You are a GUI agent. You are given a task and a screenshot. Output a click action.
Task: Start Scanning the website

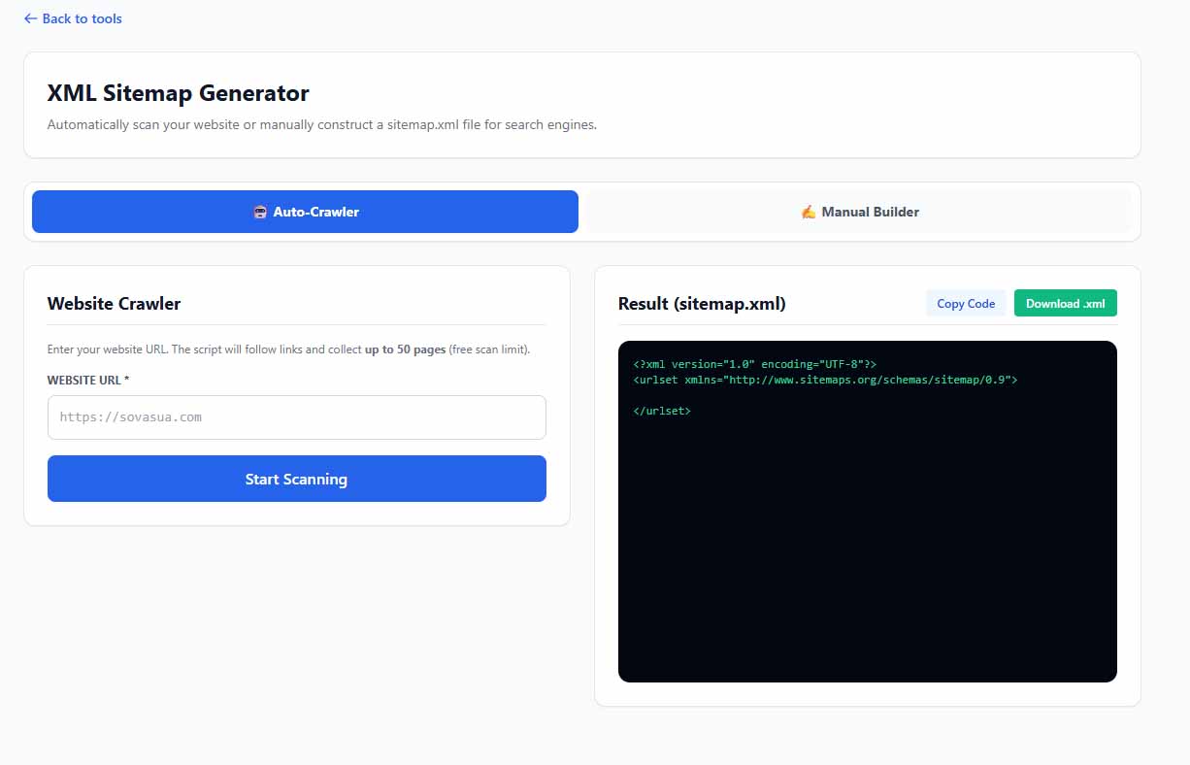[x=297, y=479]
